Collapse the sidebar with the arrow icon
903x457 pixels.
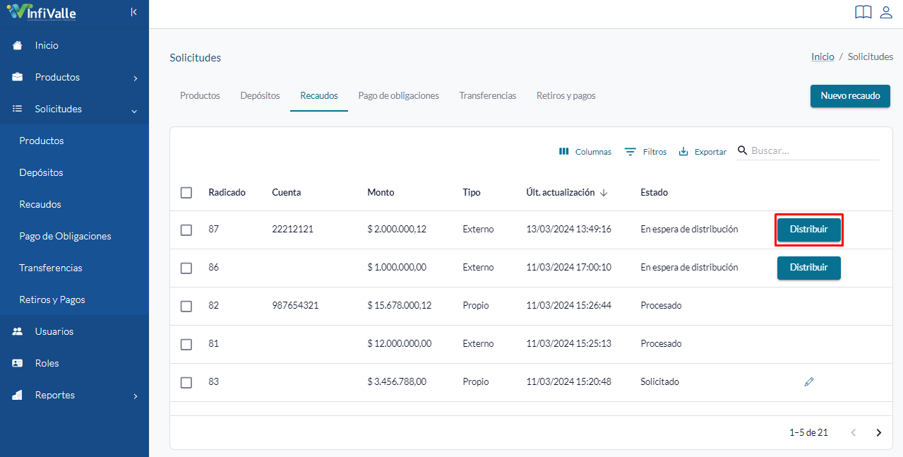point(134,12)
